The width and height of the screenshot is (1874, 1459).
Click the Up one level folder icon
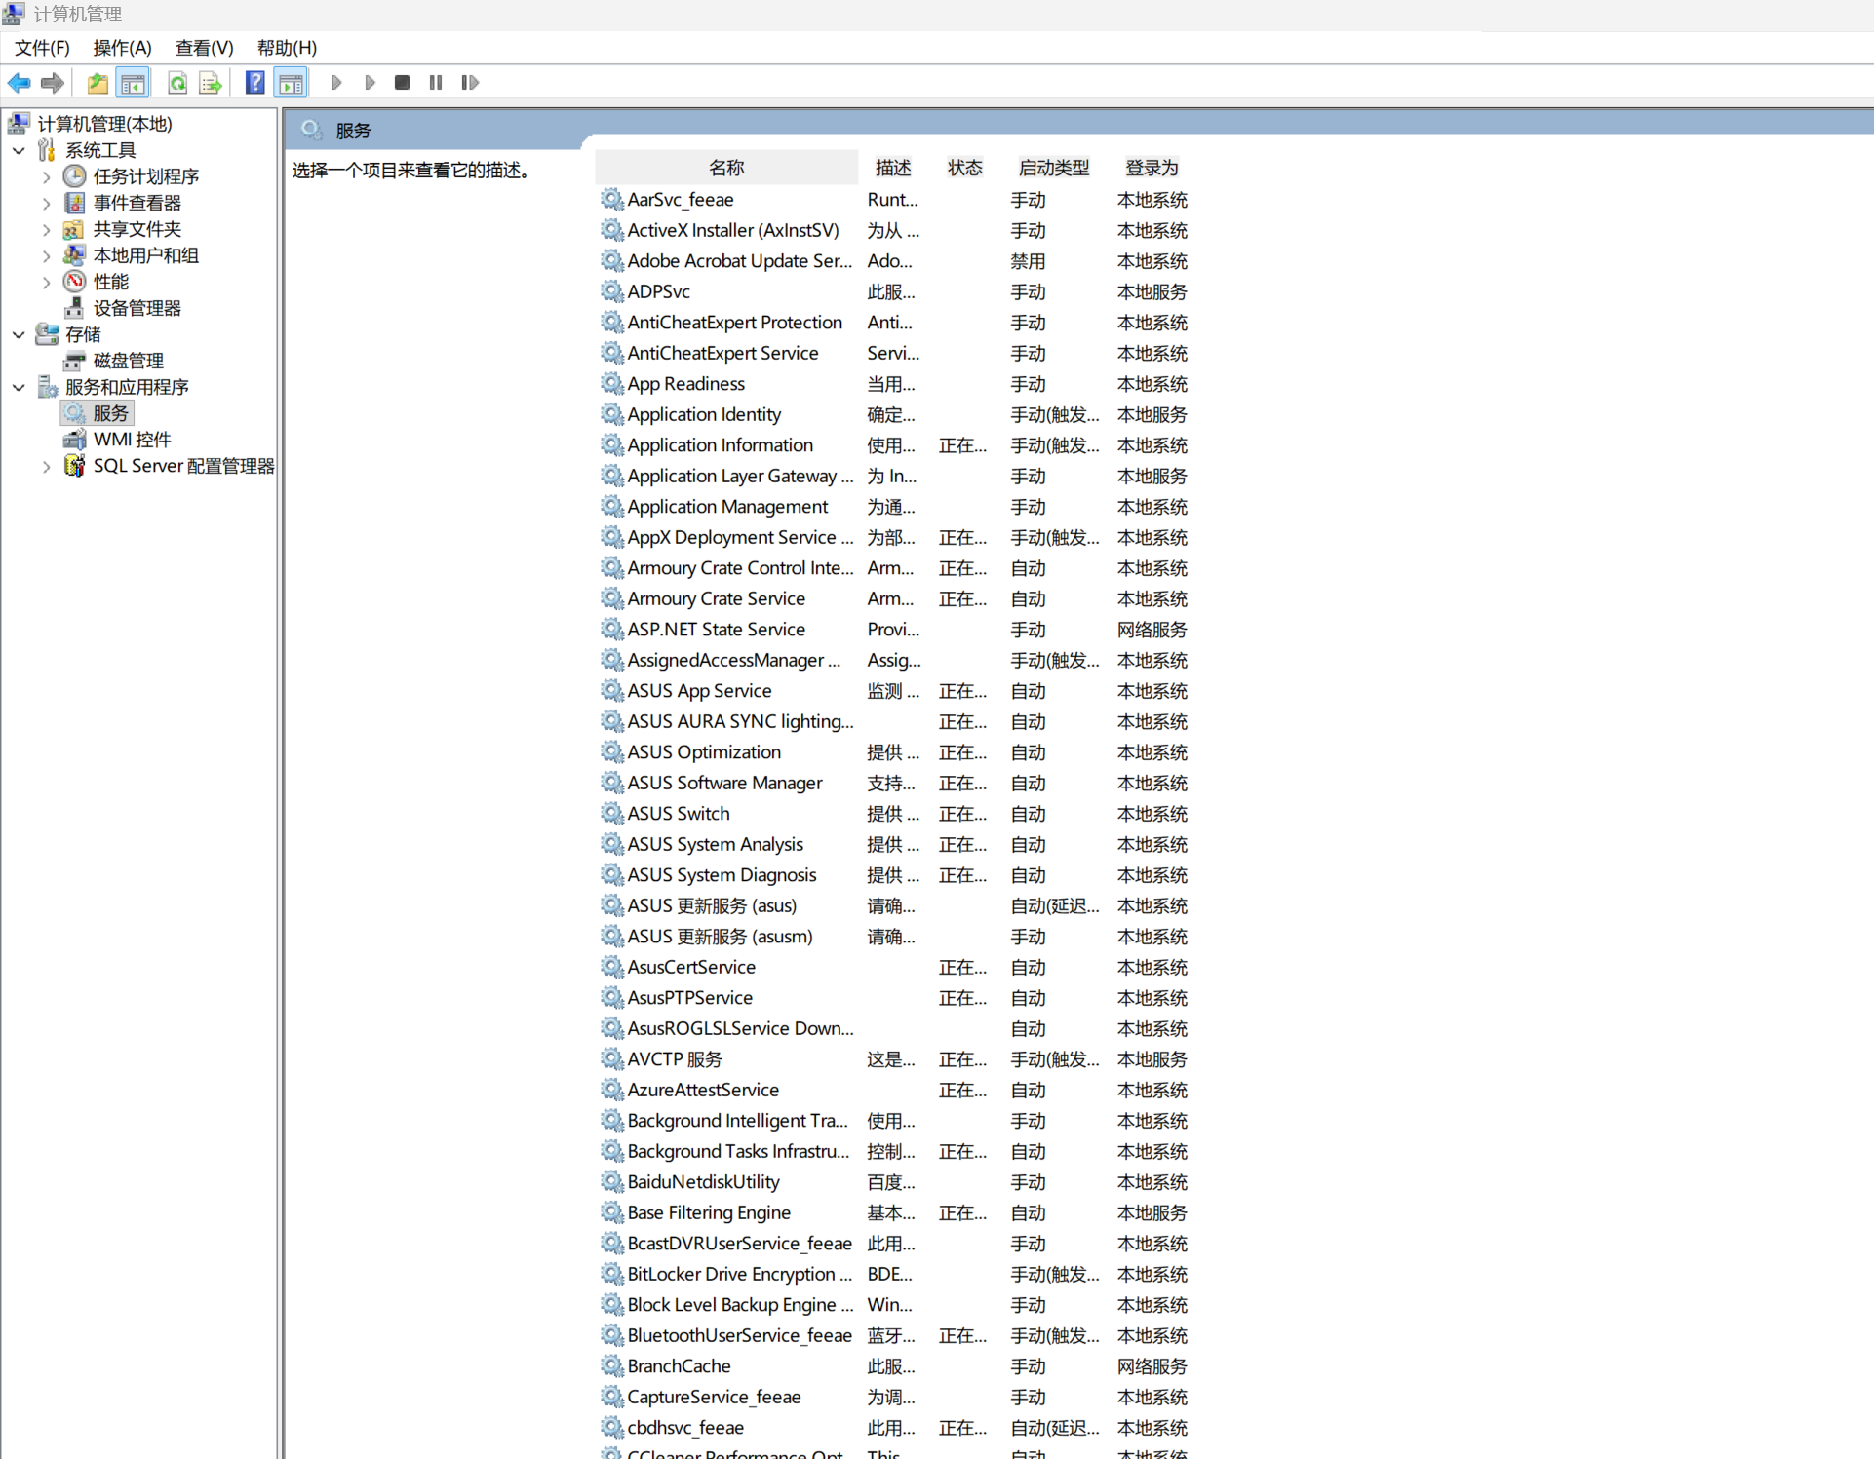98,83
